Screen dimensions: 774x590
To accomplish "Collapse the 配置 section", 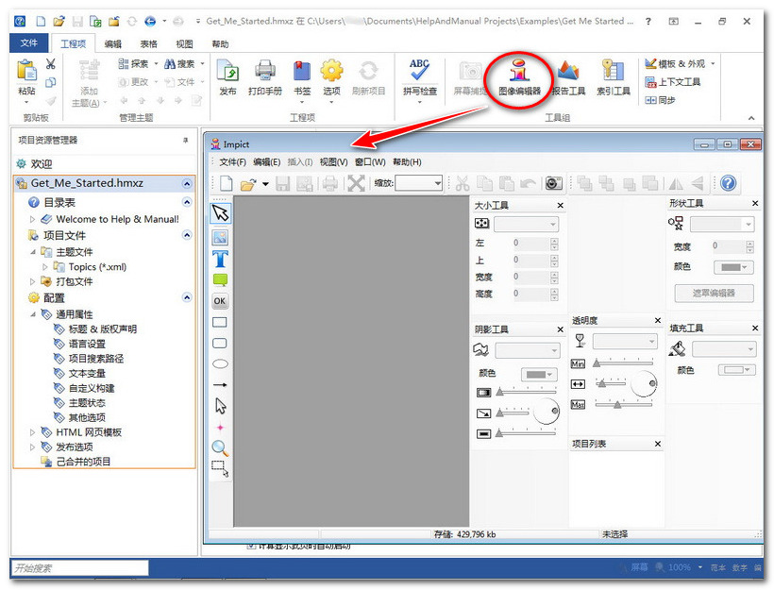I will tap(187, 297).
